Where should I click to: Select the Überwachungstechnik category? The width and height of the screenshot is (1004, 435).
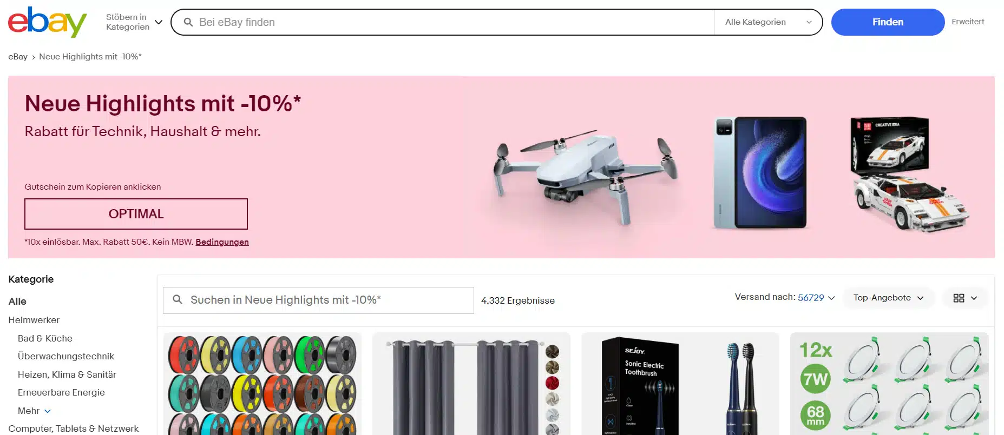pyautogui.click(x=66, y=356)
